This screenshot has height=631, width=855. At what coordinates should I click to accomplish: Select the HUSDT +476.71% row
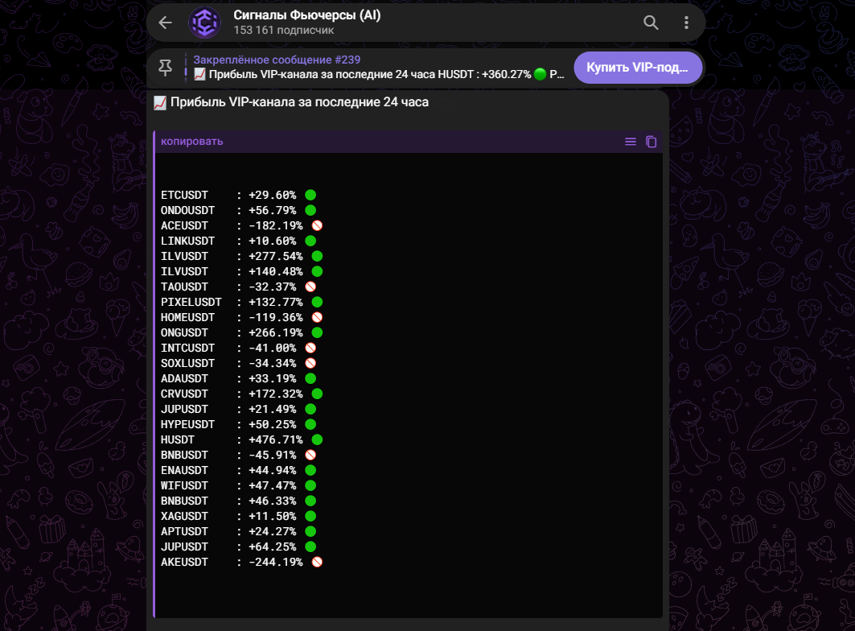pos(241,439)
